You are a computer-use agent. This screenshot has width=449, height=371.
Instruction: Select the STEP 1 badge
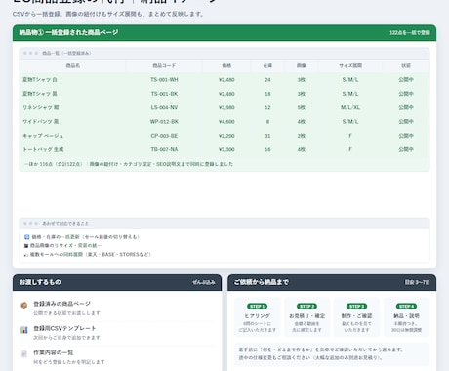coord(257,307)
